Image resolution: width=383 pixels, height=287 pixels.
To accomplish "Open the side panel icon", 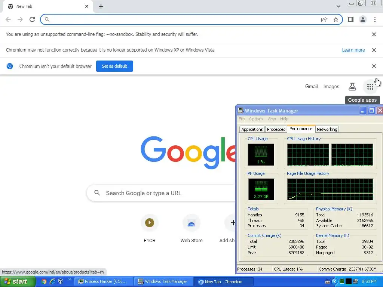I will (351, 19).
